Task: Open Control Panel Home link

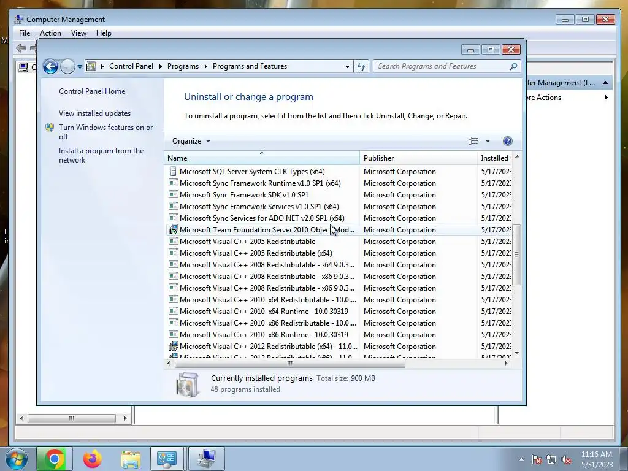Action: point(92,91)
